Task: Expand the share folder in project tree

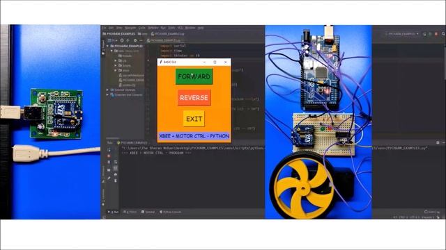Action: pyautogui.click(x=116, y=70)
